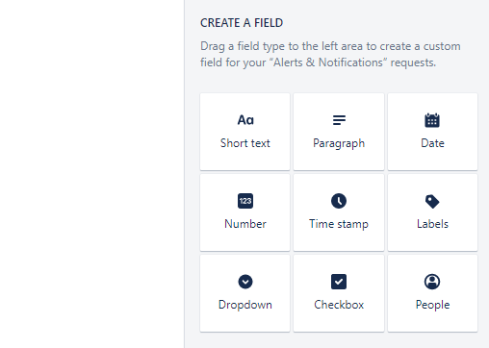Click the "CREATE A FIELD" heading
Screen dimensions: 489x348
pos(242,23)
